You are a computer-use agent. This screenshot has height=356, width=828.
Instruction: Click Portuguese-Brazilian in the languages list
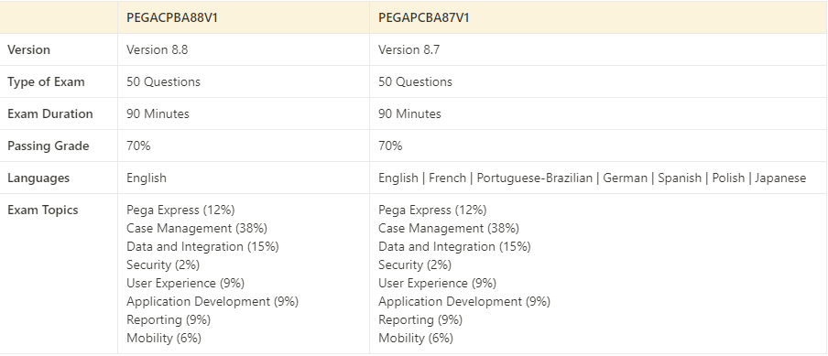[x=534, y=178]
